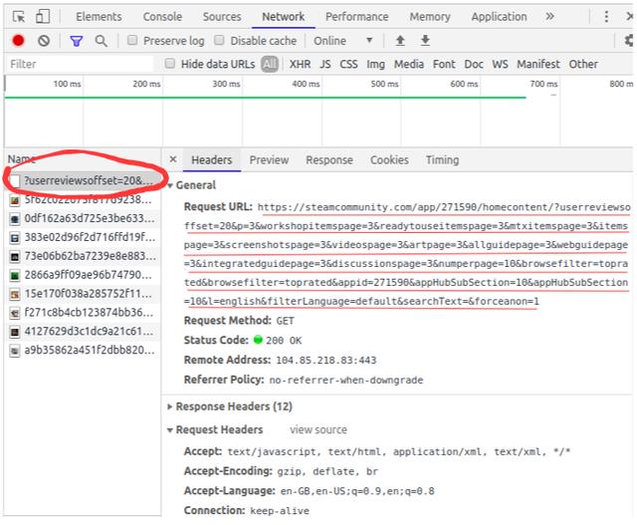Toggle the filter funnel icon
The height and width of the screenshot is (525, 637).
click(x=77, y=41)
